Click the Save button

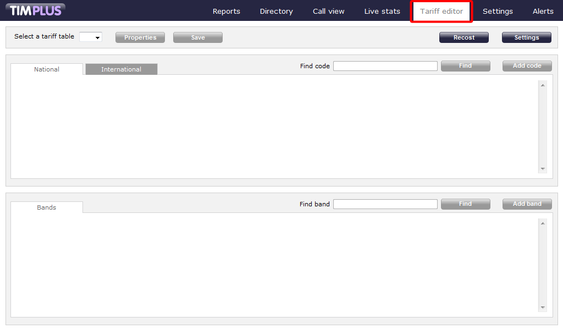click(198, 37)
